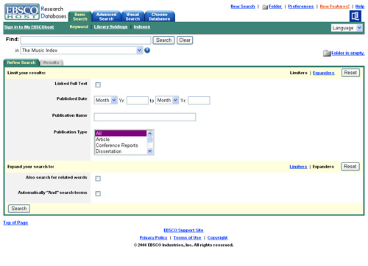368x266 pixels.
Task: Click Sign In to My EBSCOhost
Action: pos(29,27)
